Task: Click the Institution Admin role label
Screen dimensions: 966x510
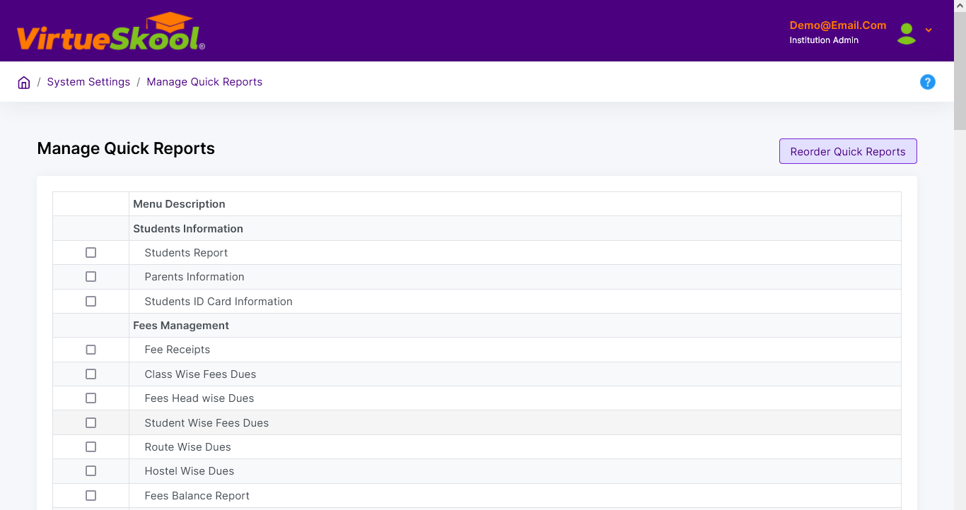Action: coord(824,40)
